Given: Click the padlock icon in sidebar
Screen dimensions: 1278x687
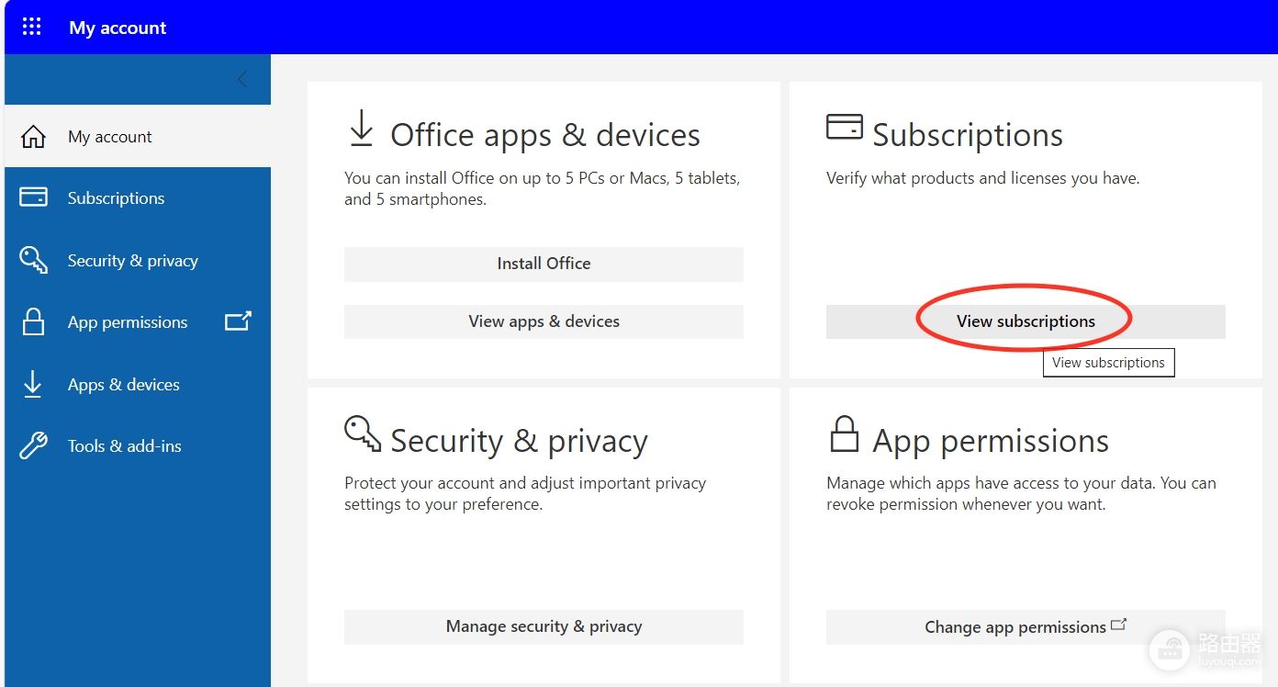Looking at the screenshot, I should (33, 321).
